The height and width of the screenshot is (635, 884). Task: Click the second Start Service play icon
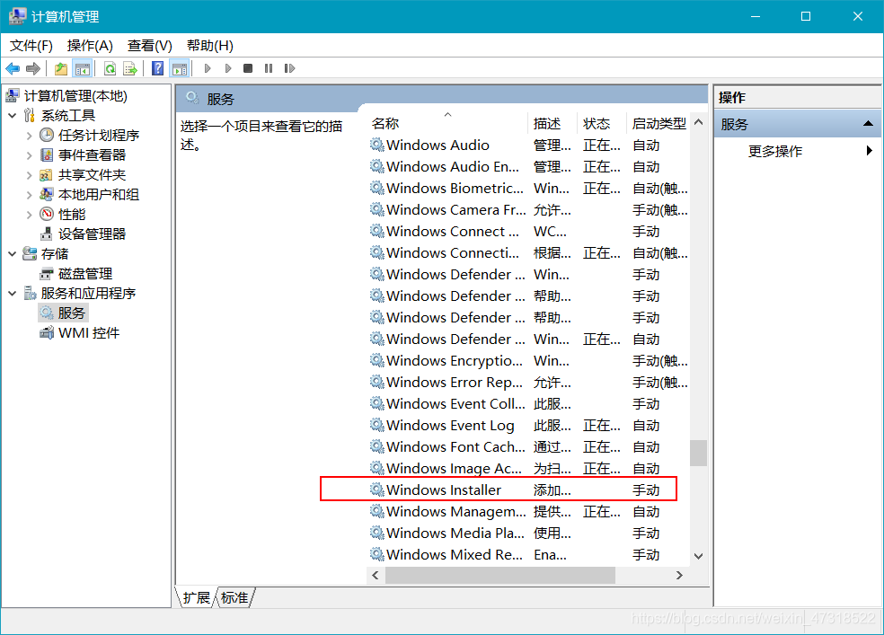pos(228,69)
